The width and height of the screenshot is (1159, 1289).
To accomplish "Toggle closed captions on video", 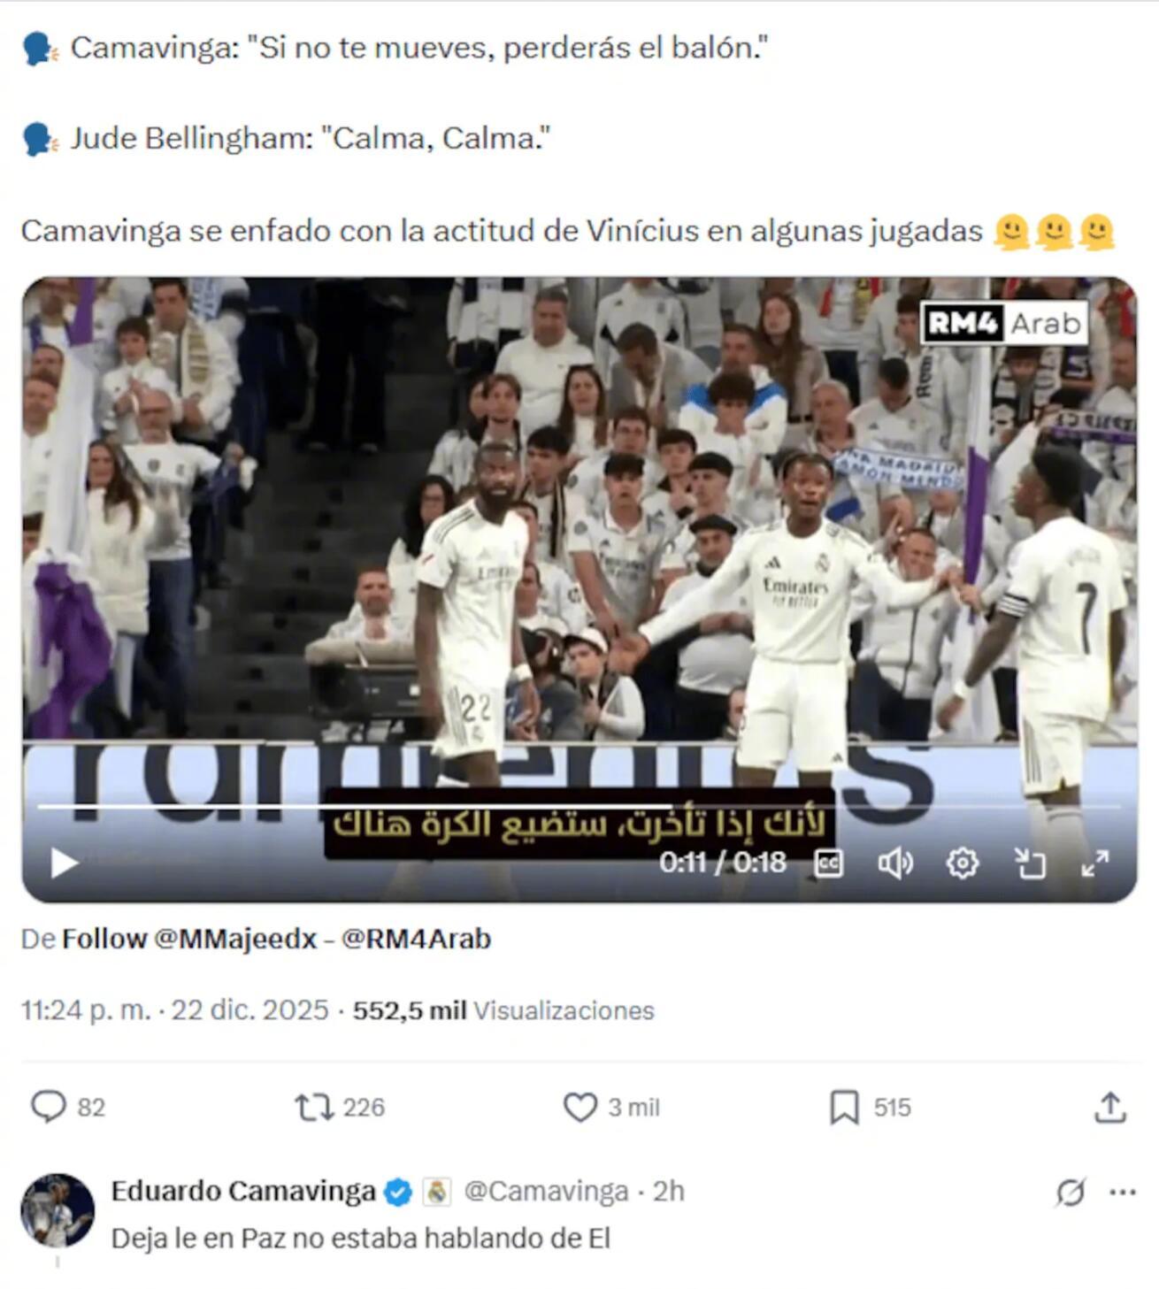I will point(828,863).
